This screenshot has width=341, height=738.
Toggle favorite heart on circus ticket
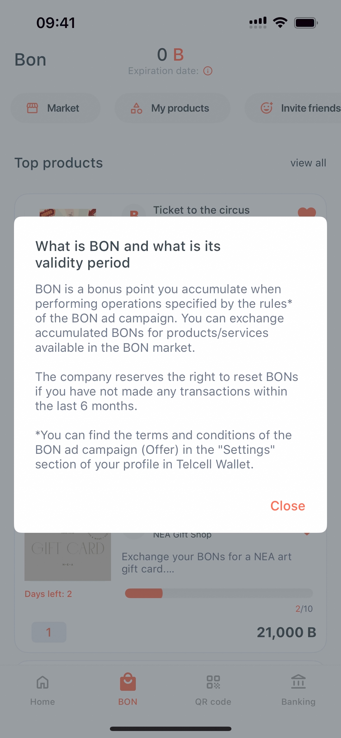tap(307, 212)
